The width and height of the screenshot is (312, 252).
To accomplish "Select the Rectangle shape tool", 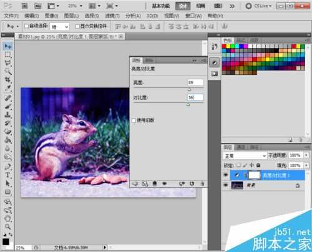I will point(8,192).
